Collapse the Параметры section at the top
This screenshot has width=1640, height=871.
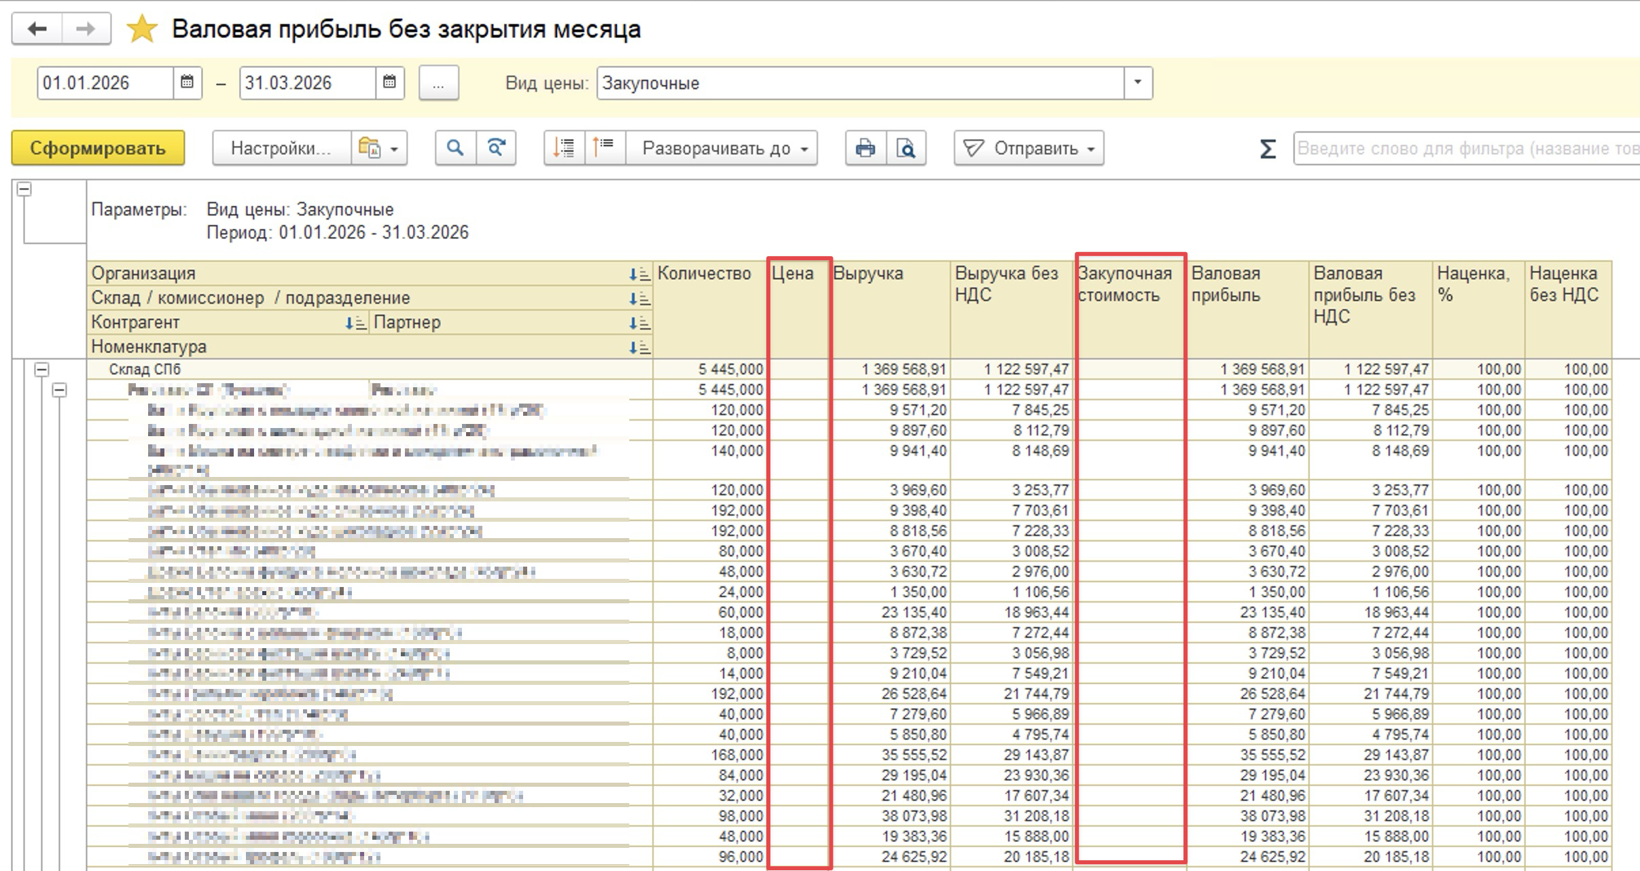click(24, 190)
